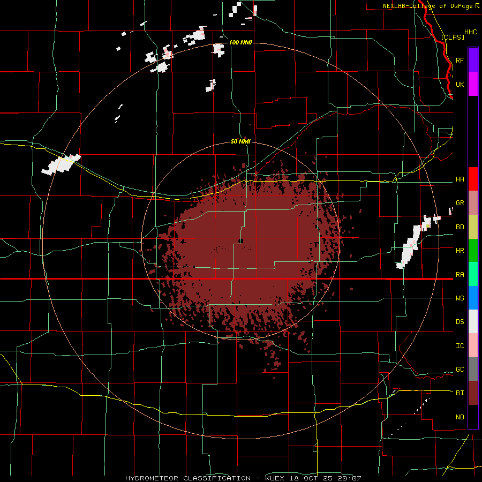Select the light pink IC swatch
The width and height of the screenshot is (482, 482).
pyautogui.click(x=473, y=345)
